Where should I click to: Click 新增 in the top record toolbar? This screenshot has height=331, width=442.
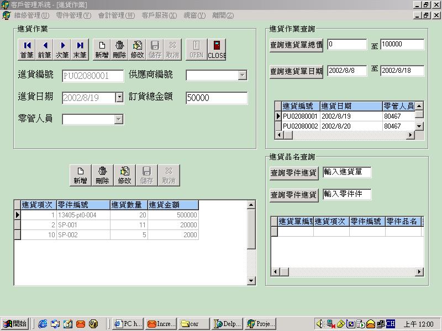pos(102,50)
